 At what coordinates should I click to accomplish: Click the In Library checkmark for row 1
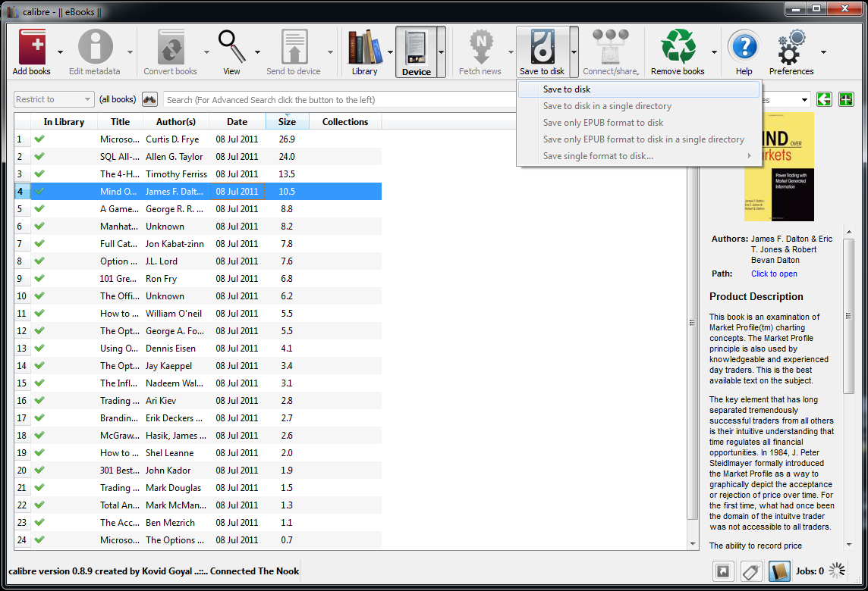pos(39,139)
